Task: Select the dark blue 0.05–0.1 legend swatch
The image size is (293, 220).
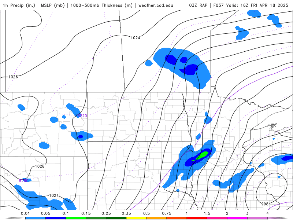Action: click(56, 218)
